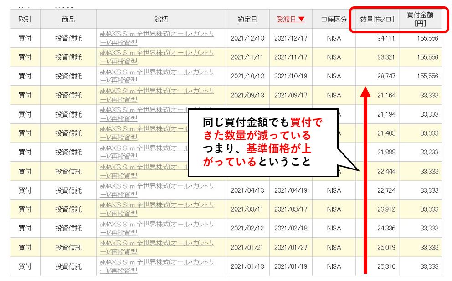Image resolution: width=452 pixels, height=281 pixels.
Task: Click the 155,556 amount in the 98,747 row
Action: tap(427, 76)
